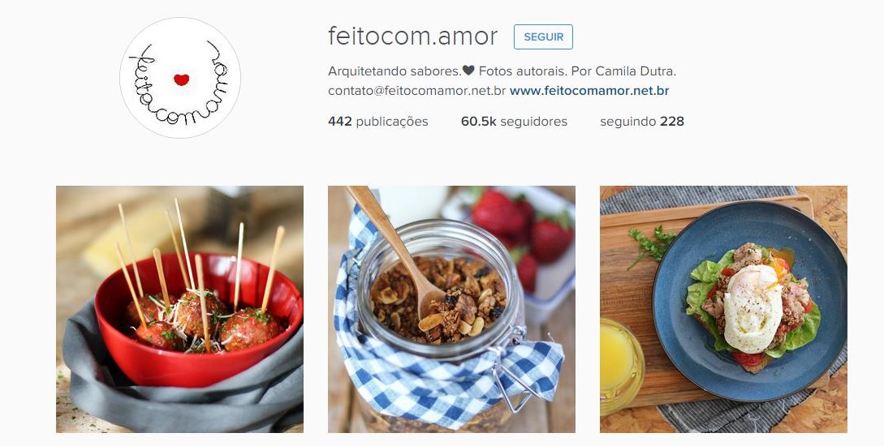
Task: Open the meatballs in red bowl photo
Action: point(180,309)
